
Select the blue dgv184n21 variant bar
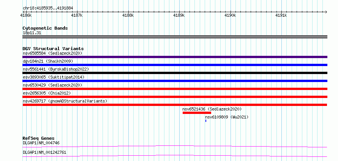(175, 65)
